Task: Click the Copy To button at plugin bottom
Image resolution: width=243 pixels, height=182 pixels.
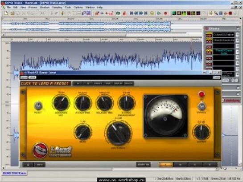Action: click(x=144, y=165)
